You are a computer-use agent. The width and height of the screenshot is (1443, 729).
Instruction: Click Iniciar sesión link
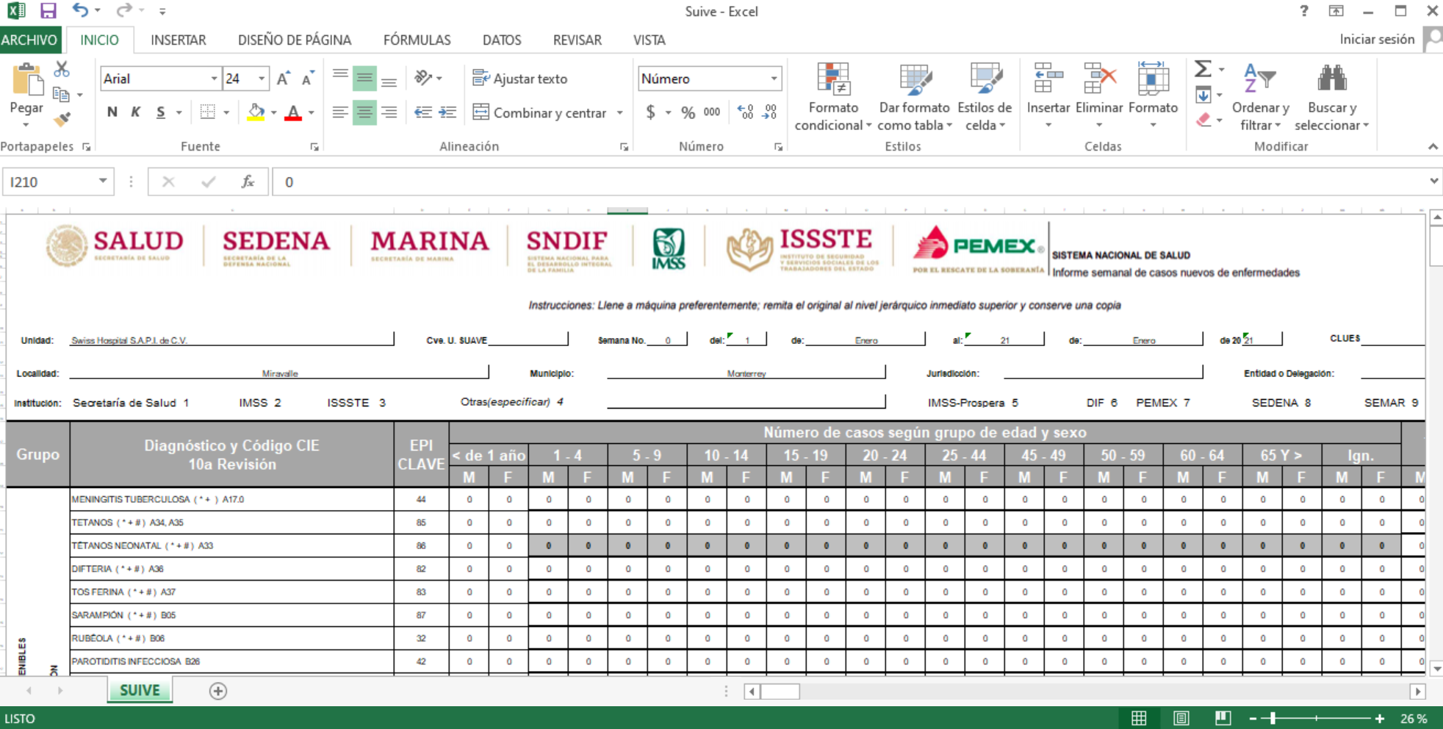tap(1377, 40)
